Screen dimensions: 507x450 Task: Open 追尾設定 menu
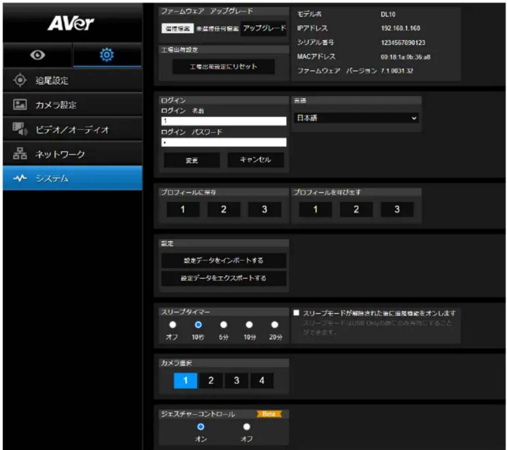point(72,80)
